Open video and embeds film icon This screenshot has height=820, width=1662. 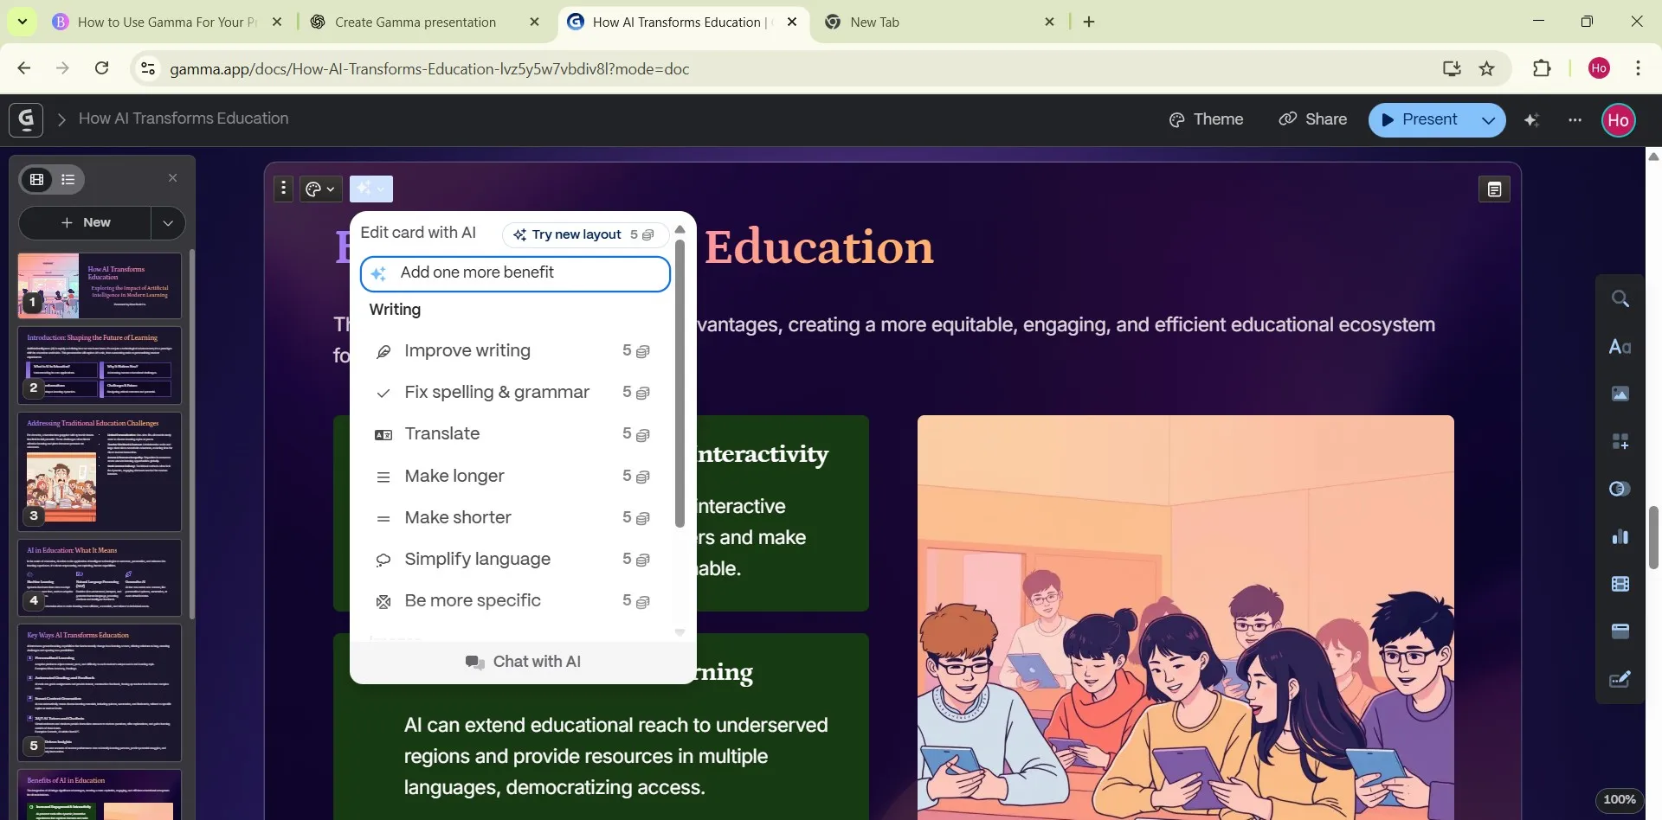(1620, 585)
